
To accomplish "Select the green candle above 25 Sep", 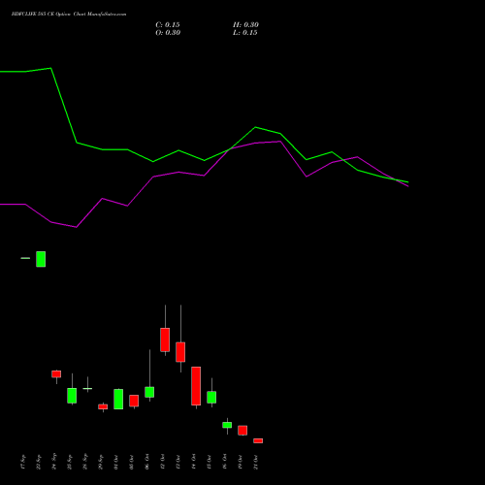I will click(x=72, y=396).
